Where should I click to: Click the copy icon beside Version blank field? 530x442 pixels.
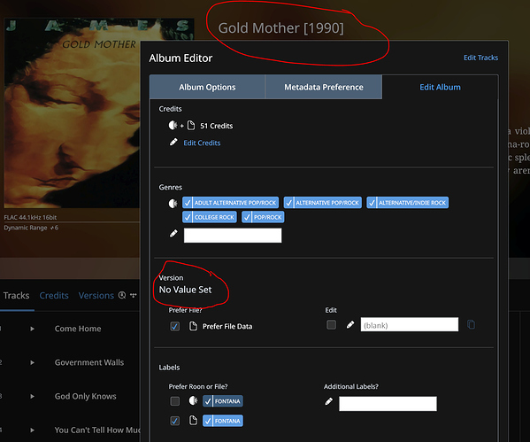point(471,324)
